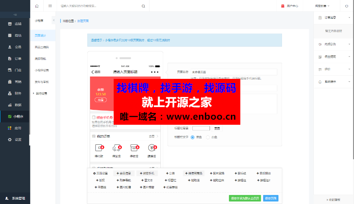354x204 pixels.
Task: Click the three-dots menu in phone preview
Action: [x=155, y=72]
